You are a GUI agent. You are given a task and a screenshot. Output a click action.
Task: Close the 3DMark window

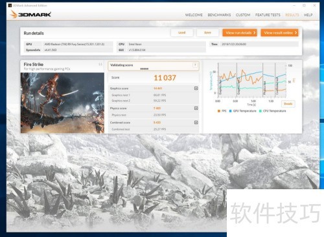pyautogui.click(x=314, y=5)
